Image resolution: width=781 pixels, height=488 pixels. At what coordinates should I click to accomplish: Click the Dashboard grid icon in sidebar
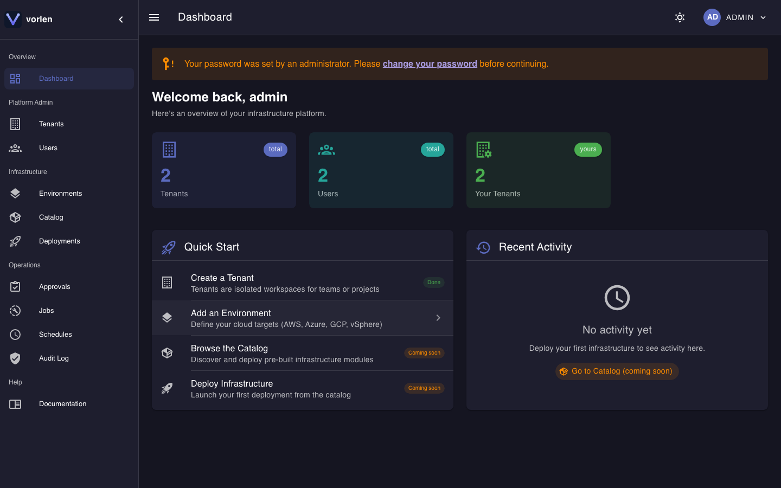click(x=15, y=79)
